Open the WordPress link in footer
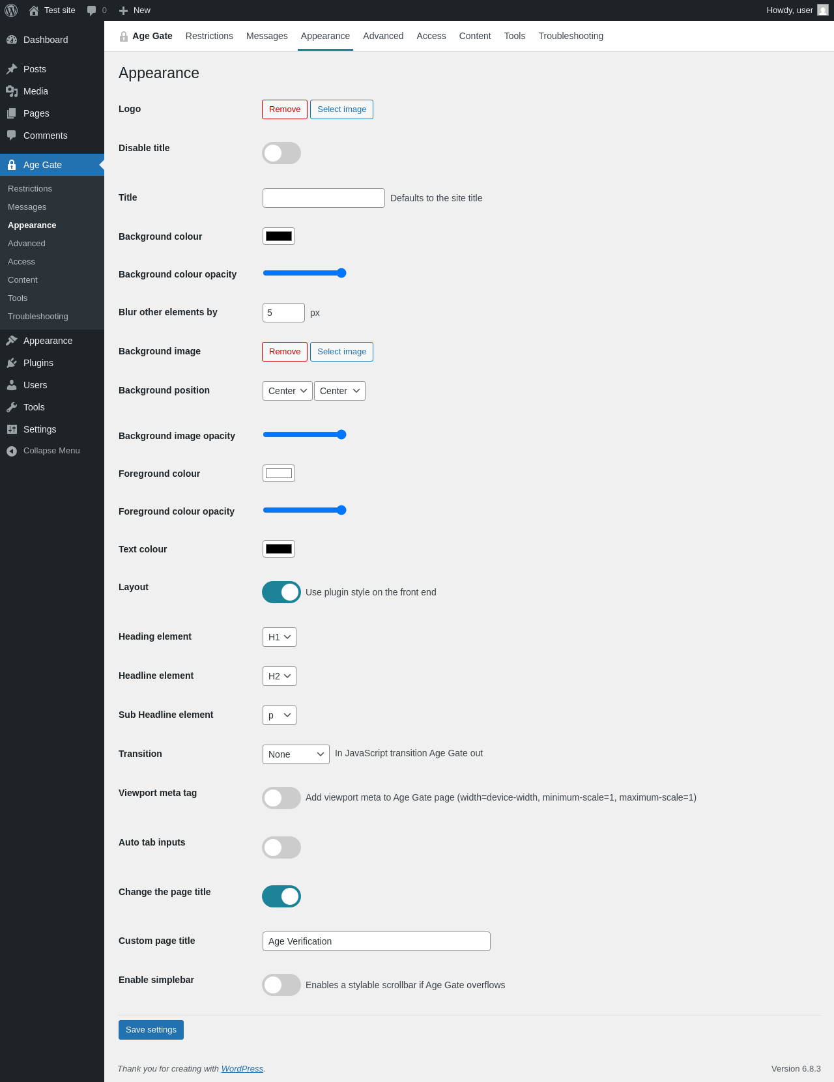This screenshot has height=1082, width=834. (x=242, y=1069)
